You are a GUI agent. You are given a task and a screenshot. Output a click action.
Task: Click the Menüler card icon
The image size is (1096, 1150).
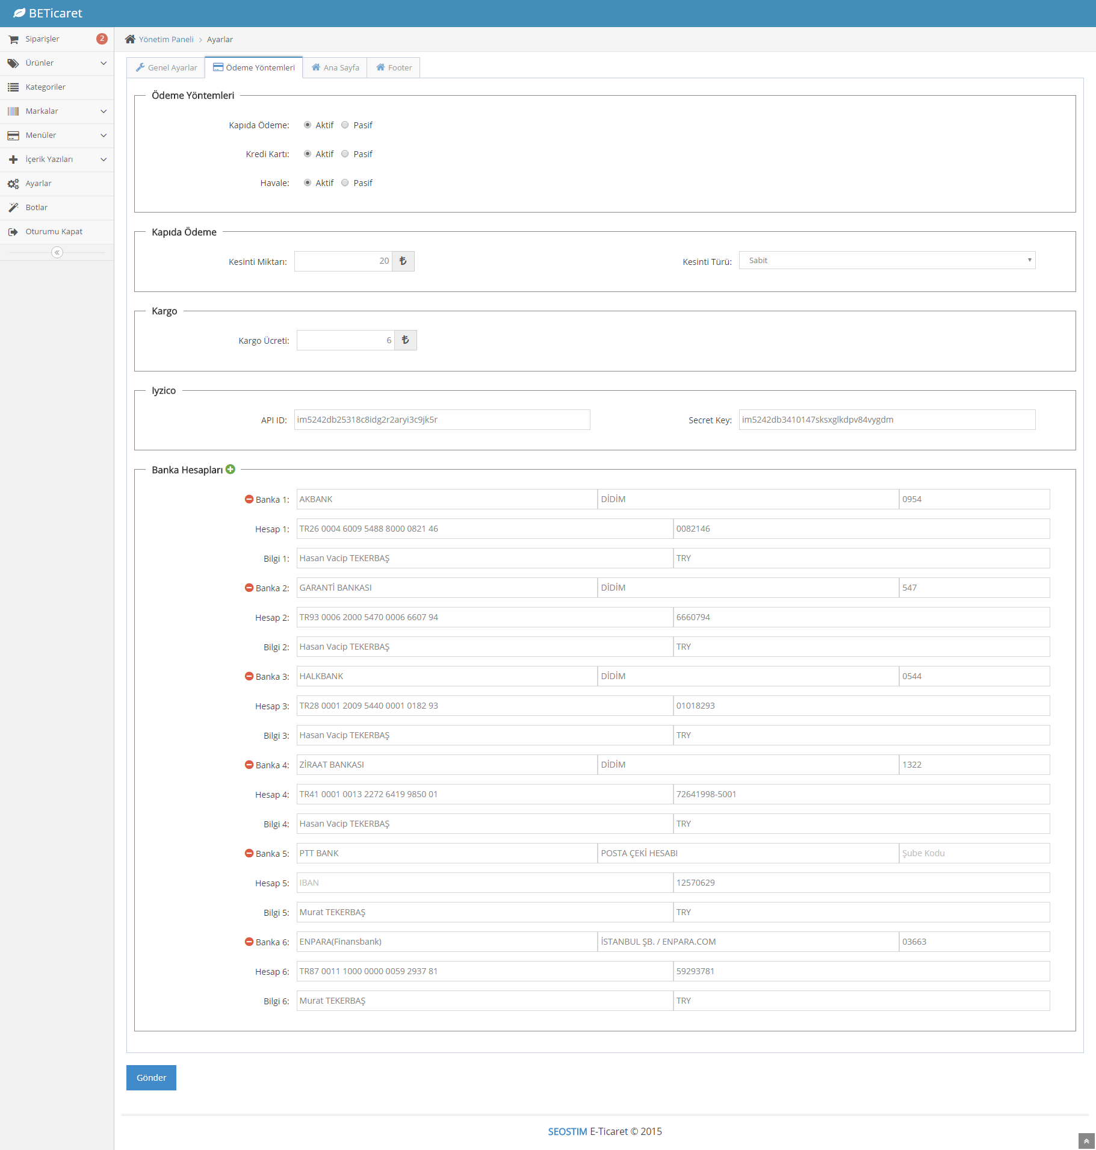pyautogui.click(x=13, y=135)
